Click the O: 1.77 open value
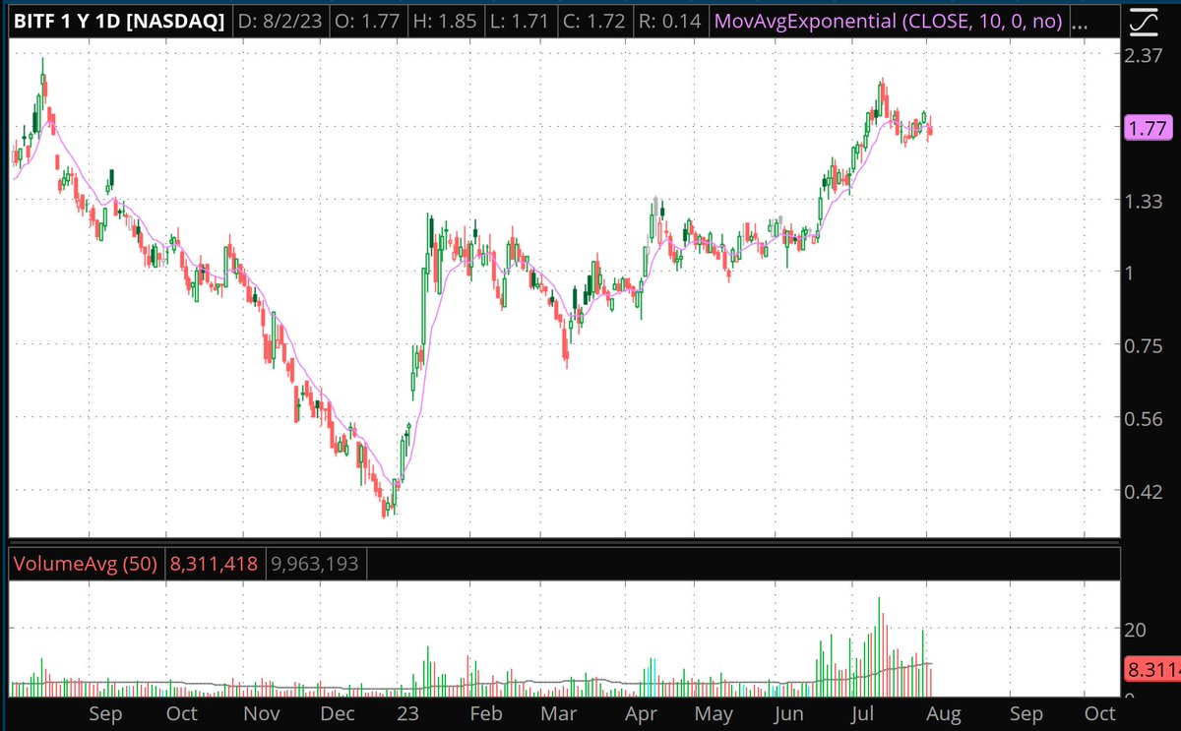The height and width of the screenshot is (731, 1181). tap(366, 21)
